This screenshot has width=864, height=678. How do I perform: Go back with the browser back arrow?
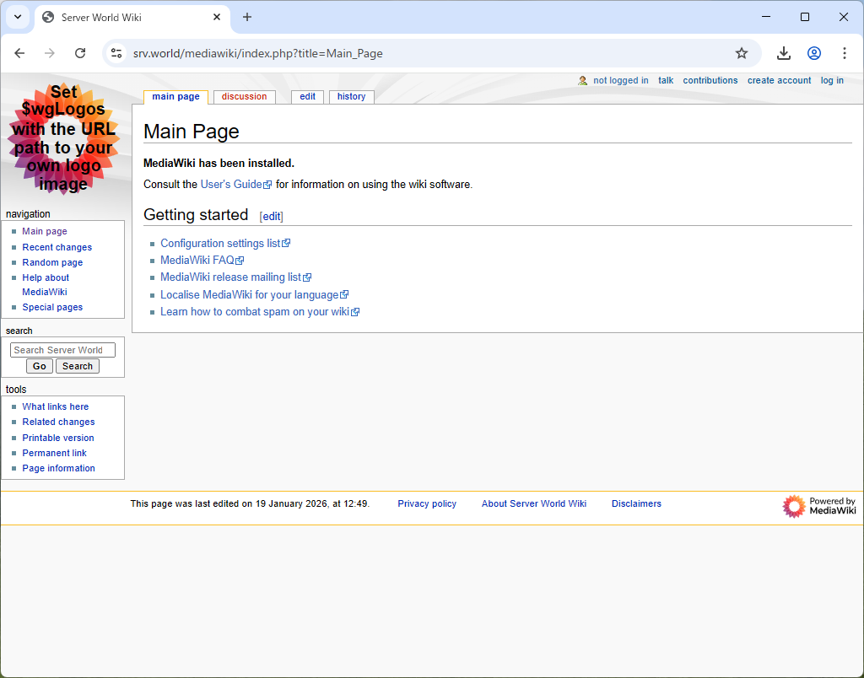20,53
